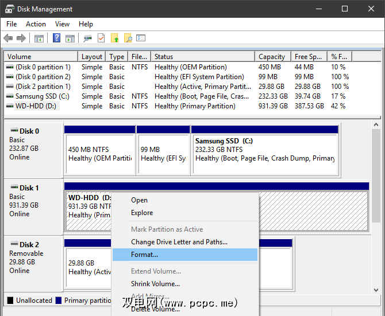Click the Show/Hide Action Pane icon
385x316 pixels.
coord(70,38)
